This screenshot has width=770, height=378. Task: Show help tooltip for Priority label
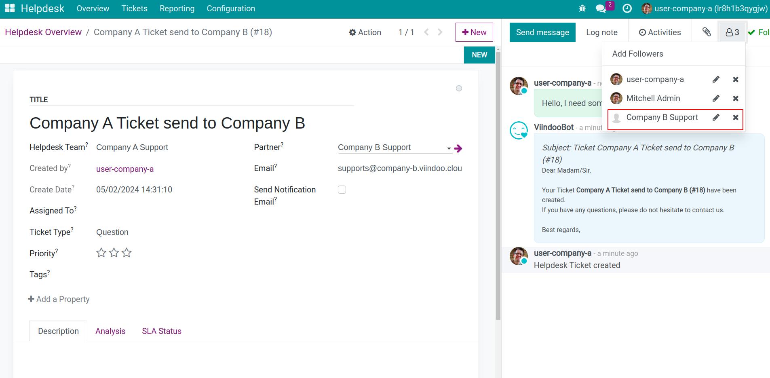pyautogui.click(x=57, y=250)
